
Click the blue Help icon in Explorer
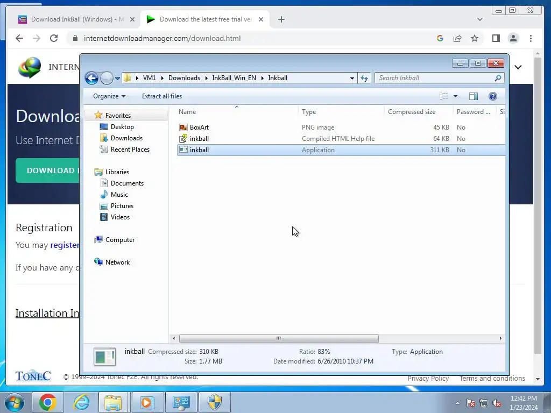[493, 96]
